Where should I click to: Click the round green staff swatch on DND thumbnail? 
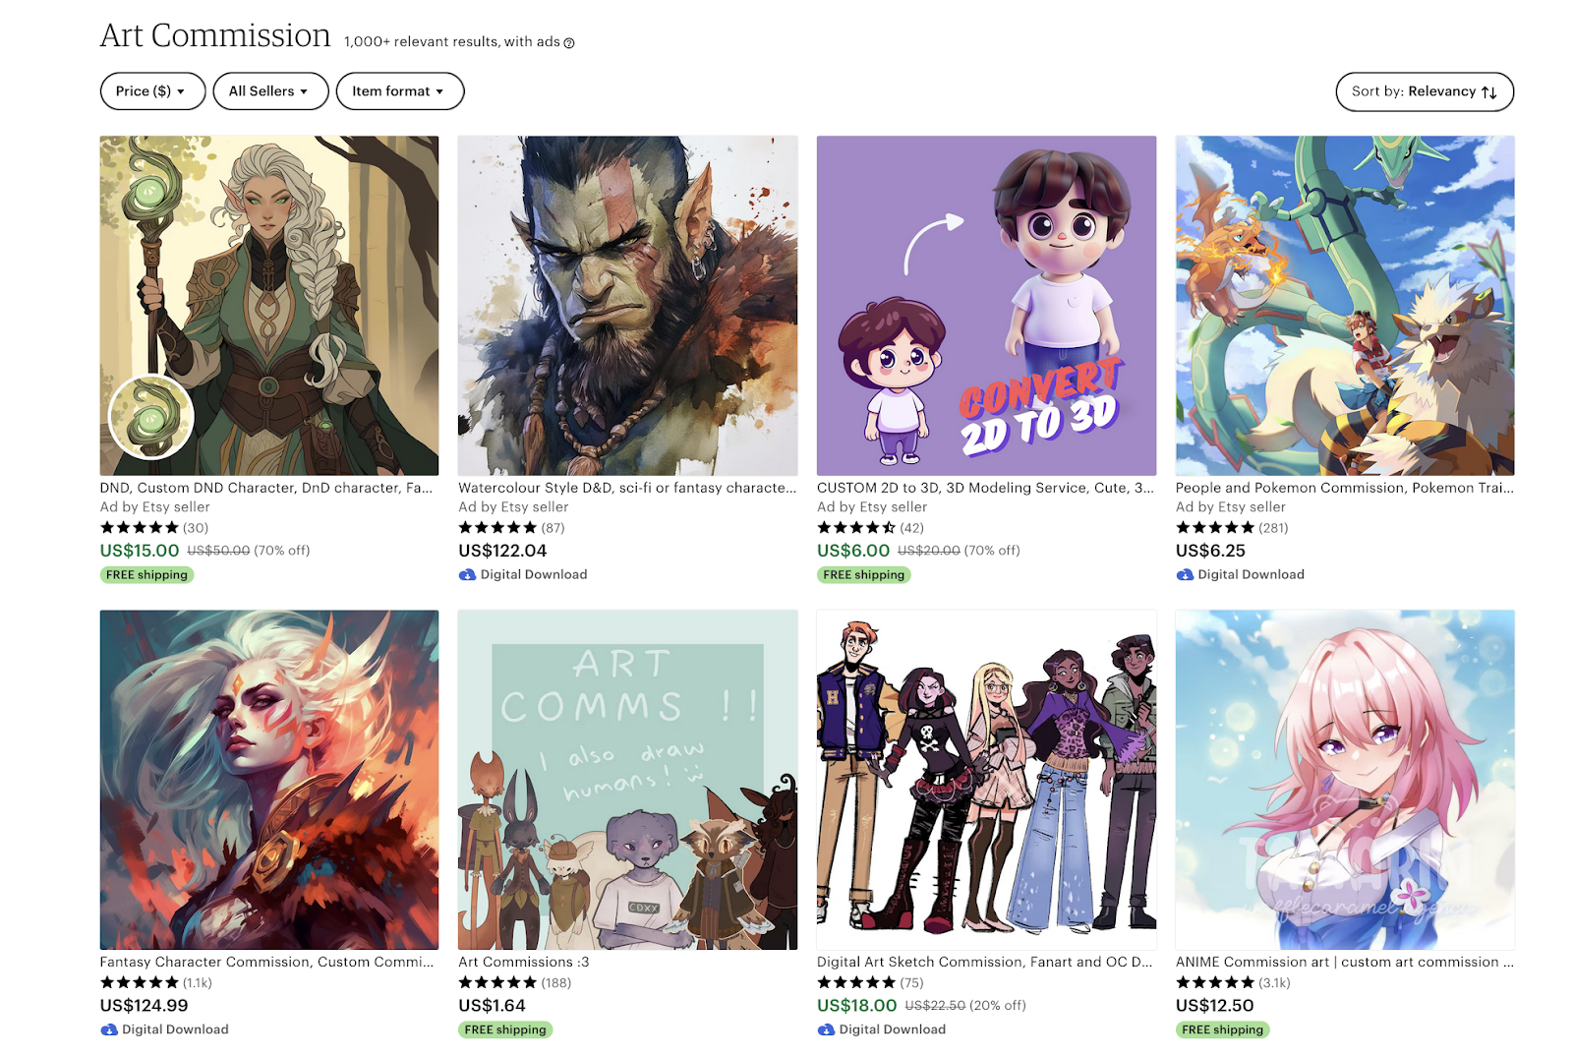pyautogui.click(x=150, y=417)
